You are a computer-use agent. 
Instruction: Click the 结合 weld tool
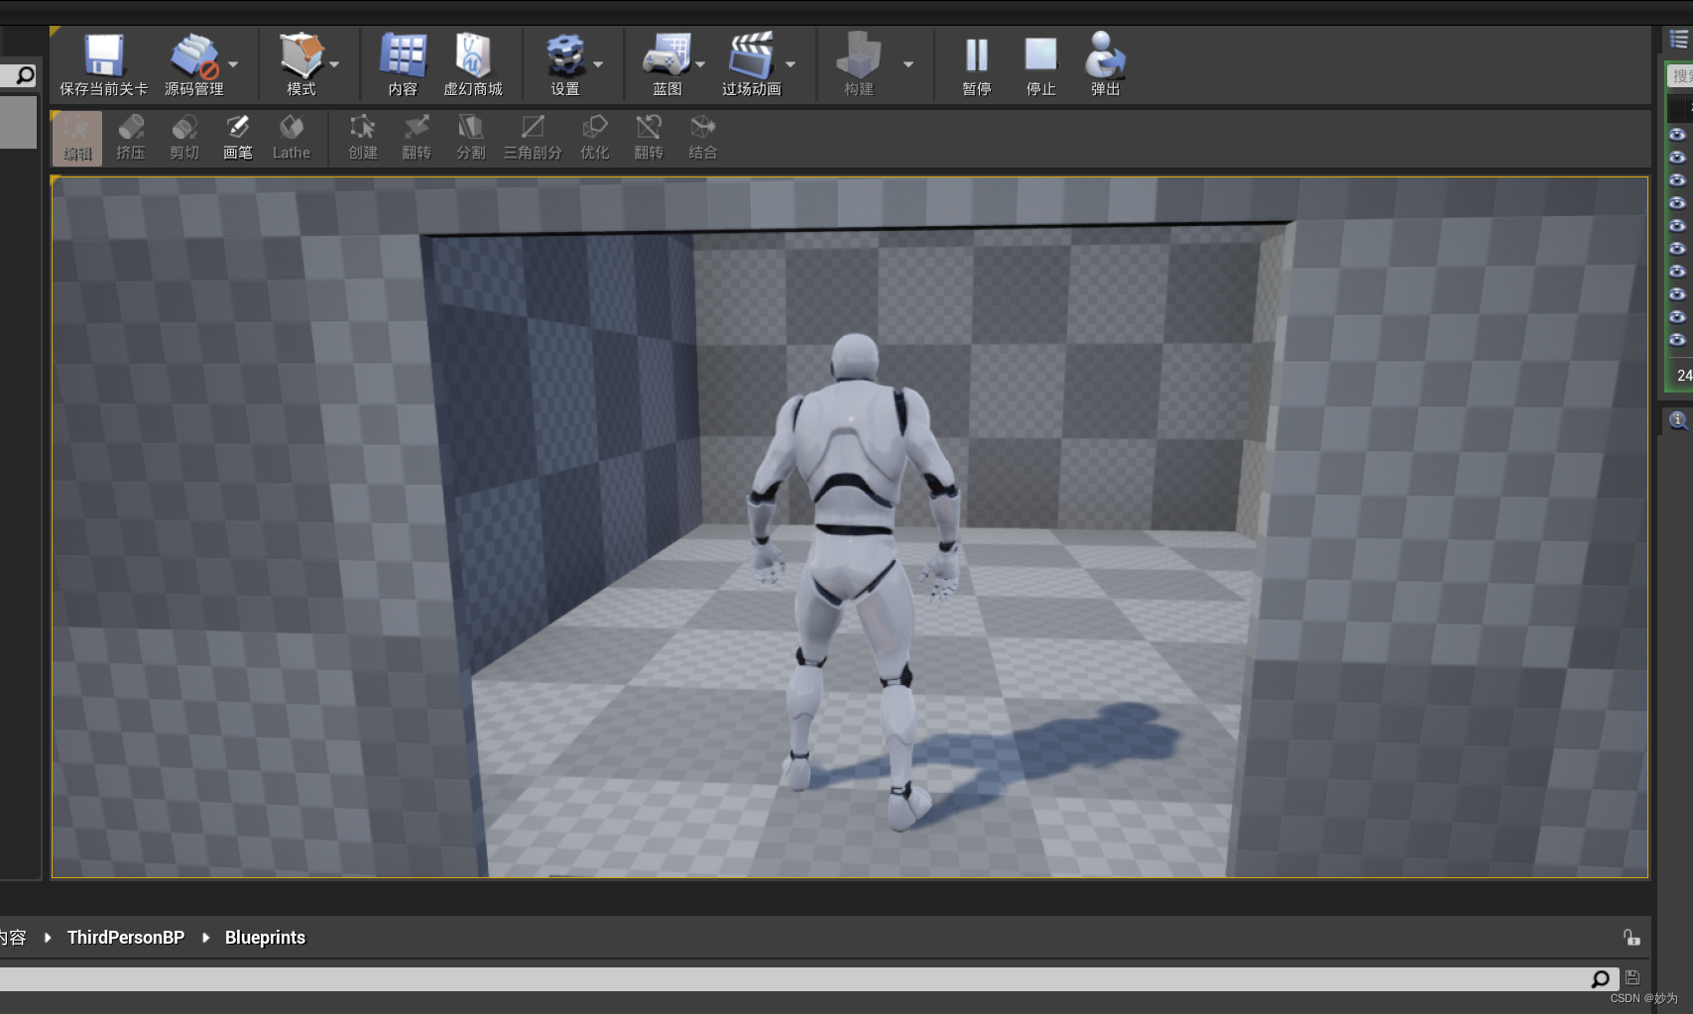coord(702,138)
